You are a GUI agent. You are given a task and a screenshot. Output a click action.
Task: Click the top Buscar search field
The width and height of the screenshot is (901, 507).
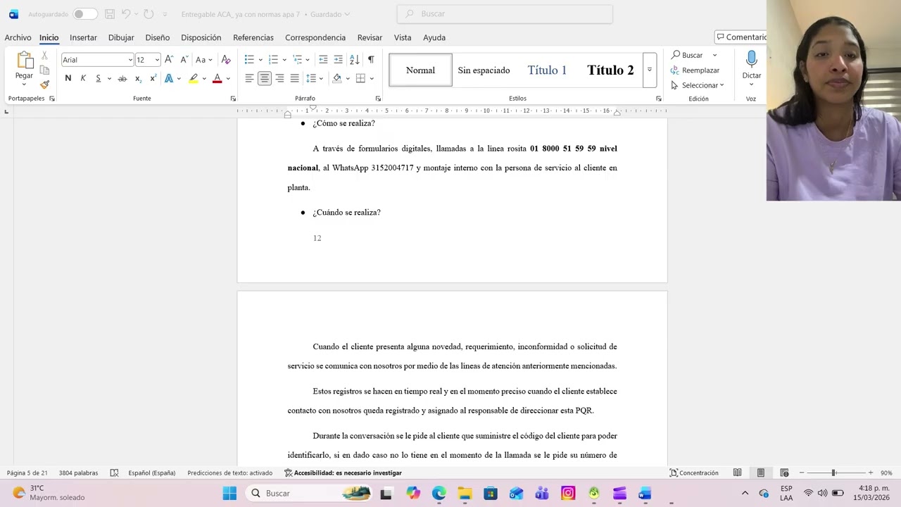(x=505, y=14)
